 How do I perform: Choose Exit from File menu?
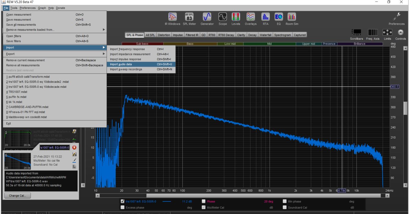[55, 123]
